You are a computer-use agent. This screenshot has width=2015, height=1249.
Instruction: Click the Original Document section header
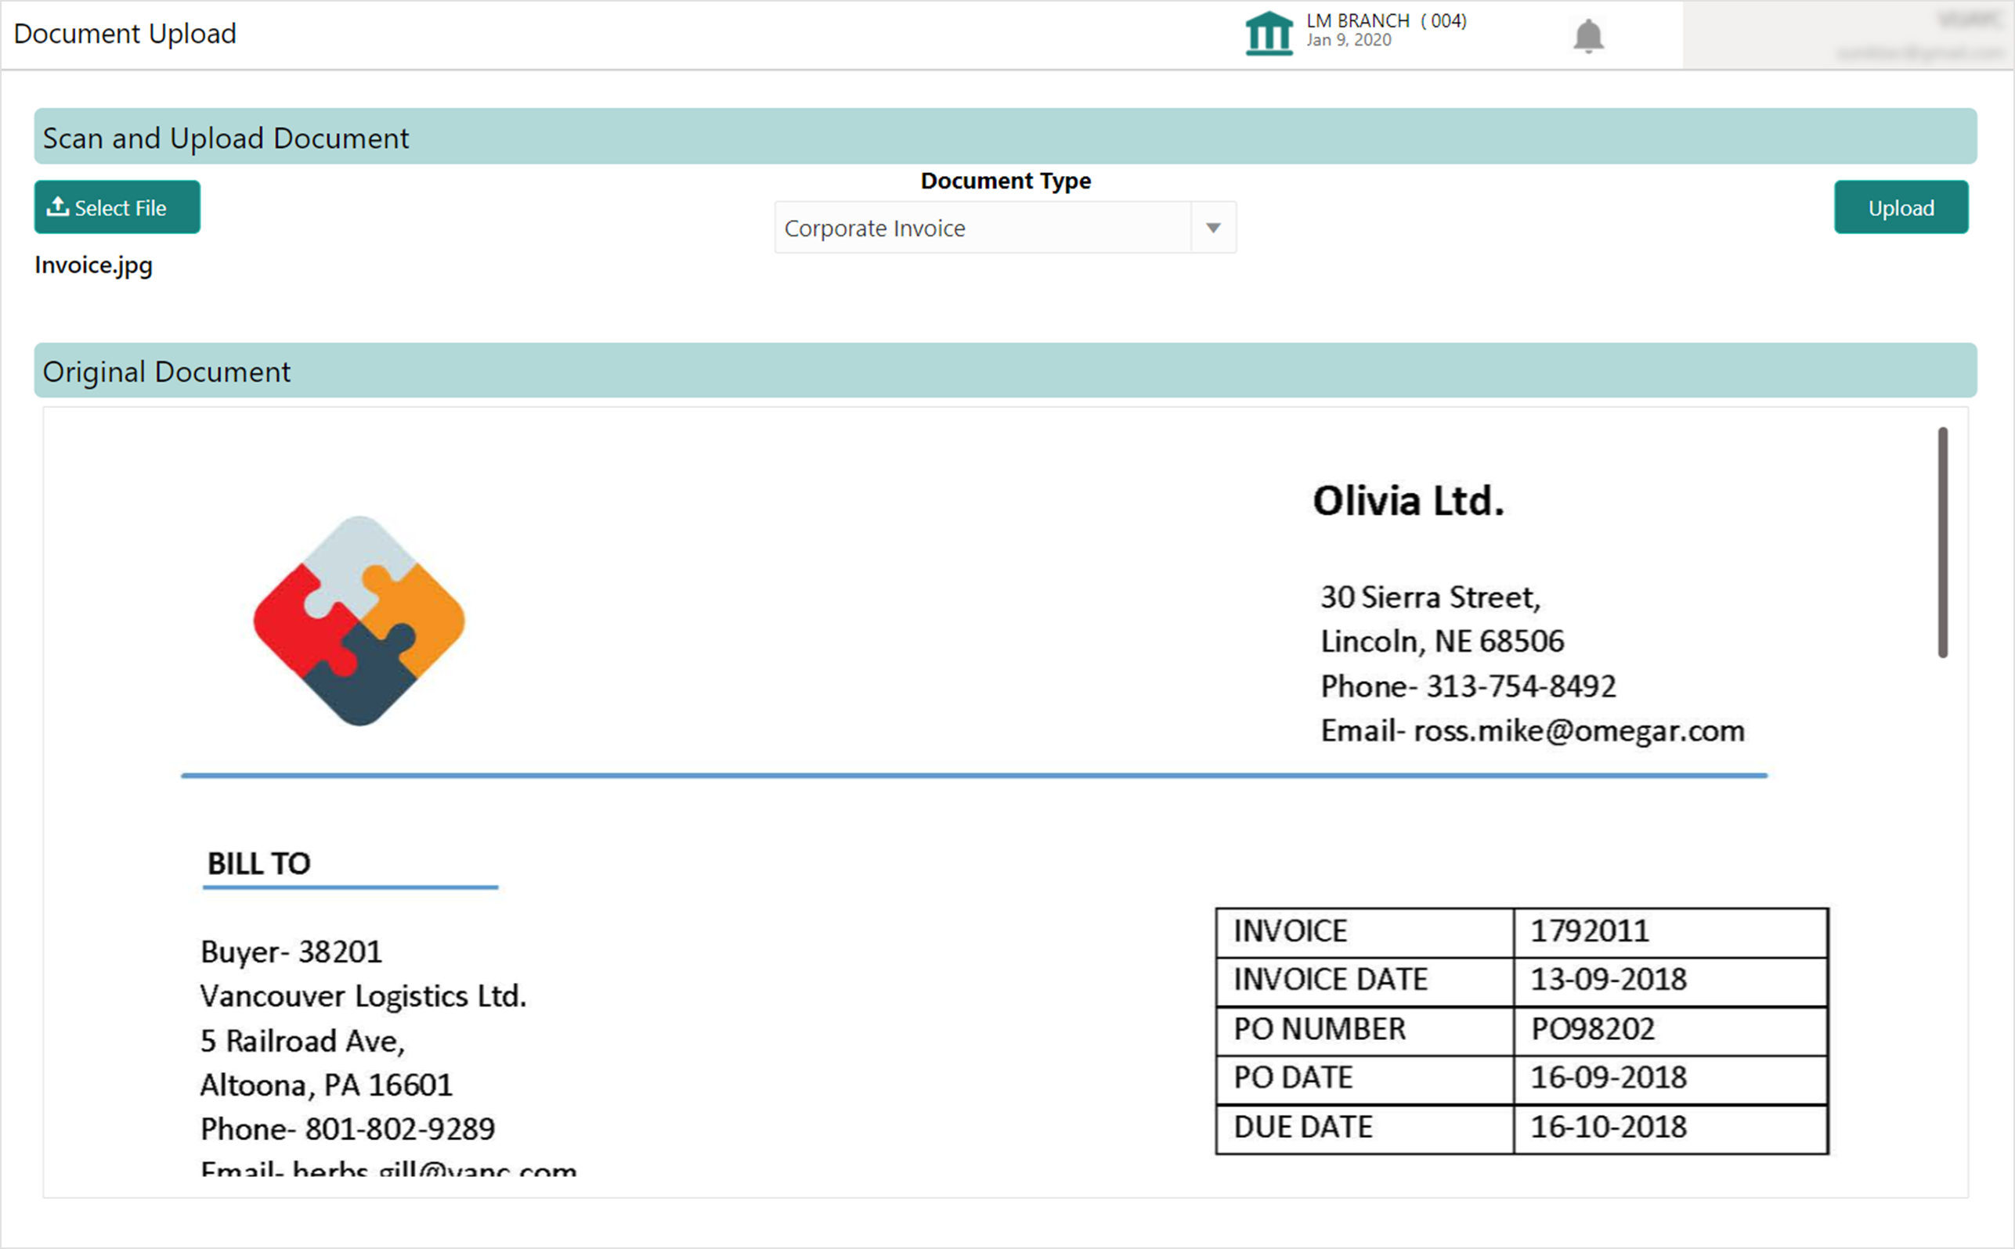point(166,372)
